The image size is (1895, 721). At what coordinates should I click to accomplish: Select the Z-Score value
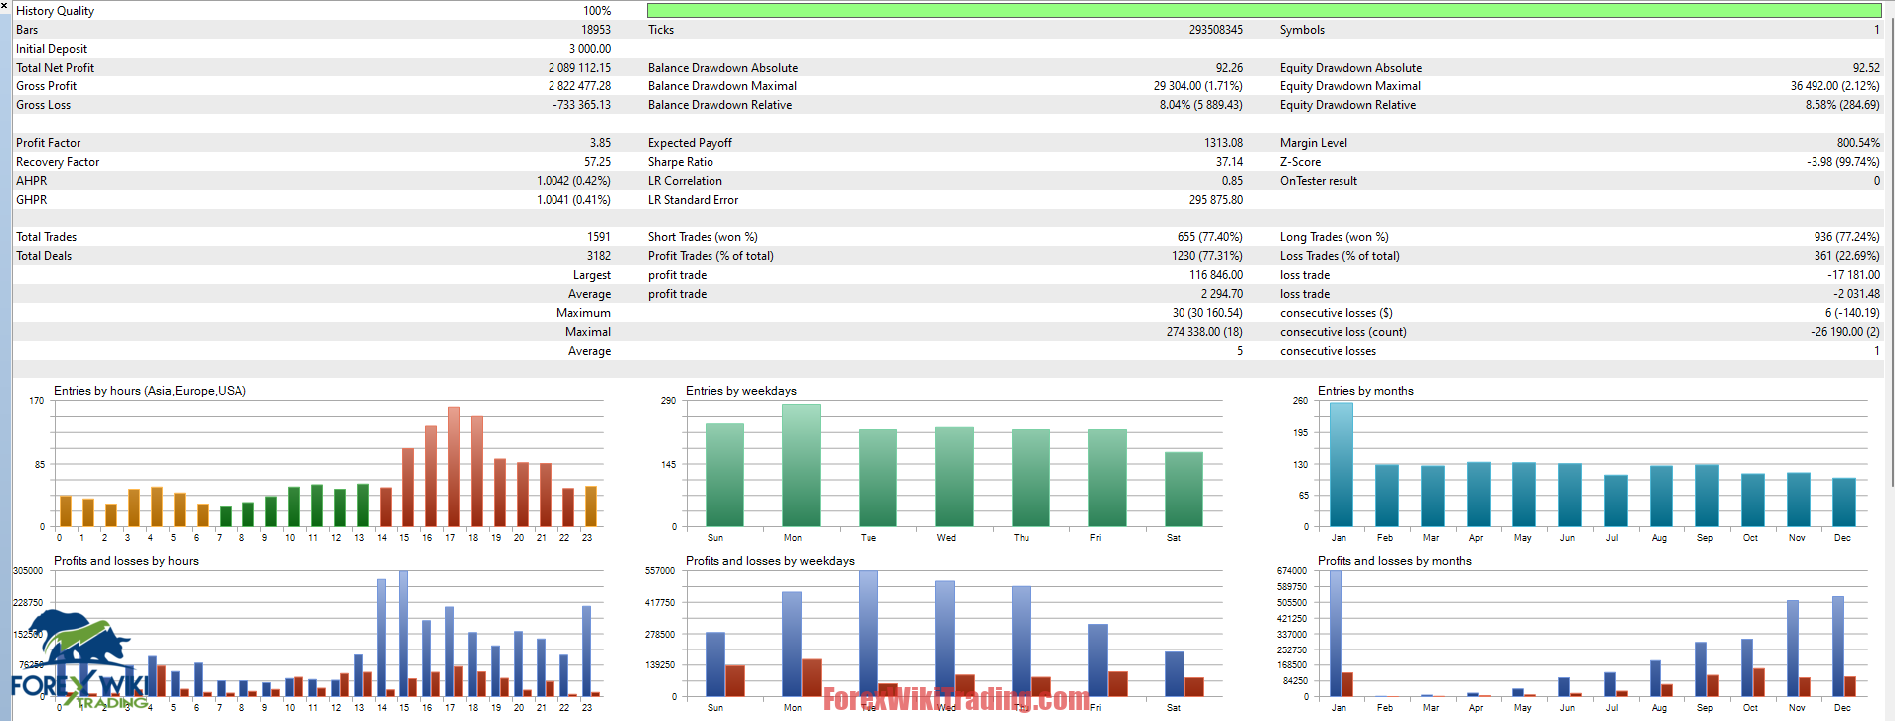click(1842, 162)
